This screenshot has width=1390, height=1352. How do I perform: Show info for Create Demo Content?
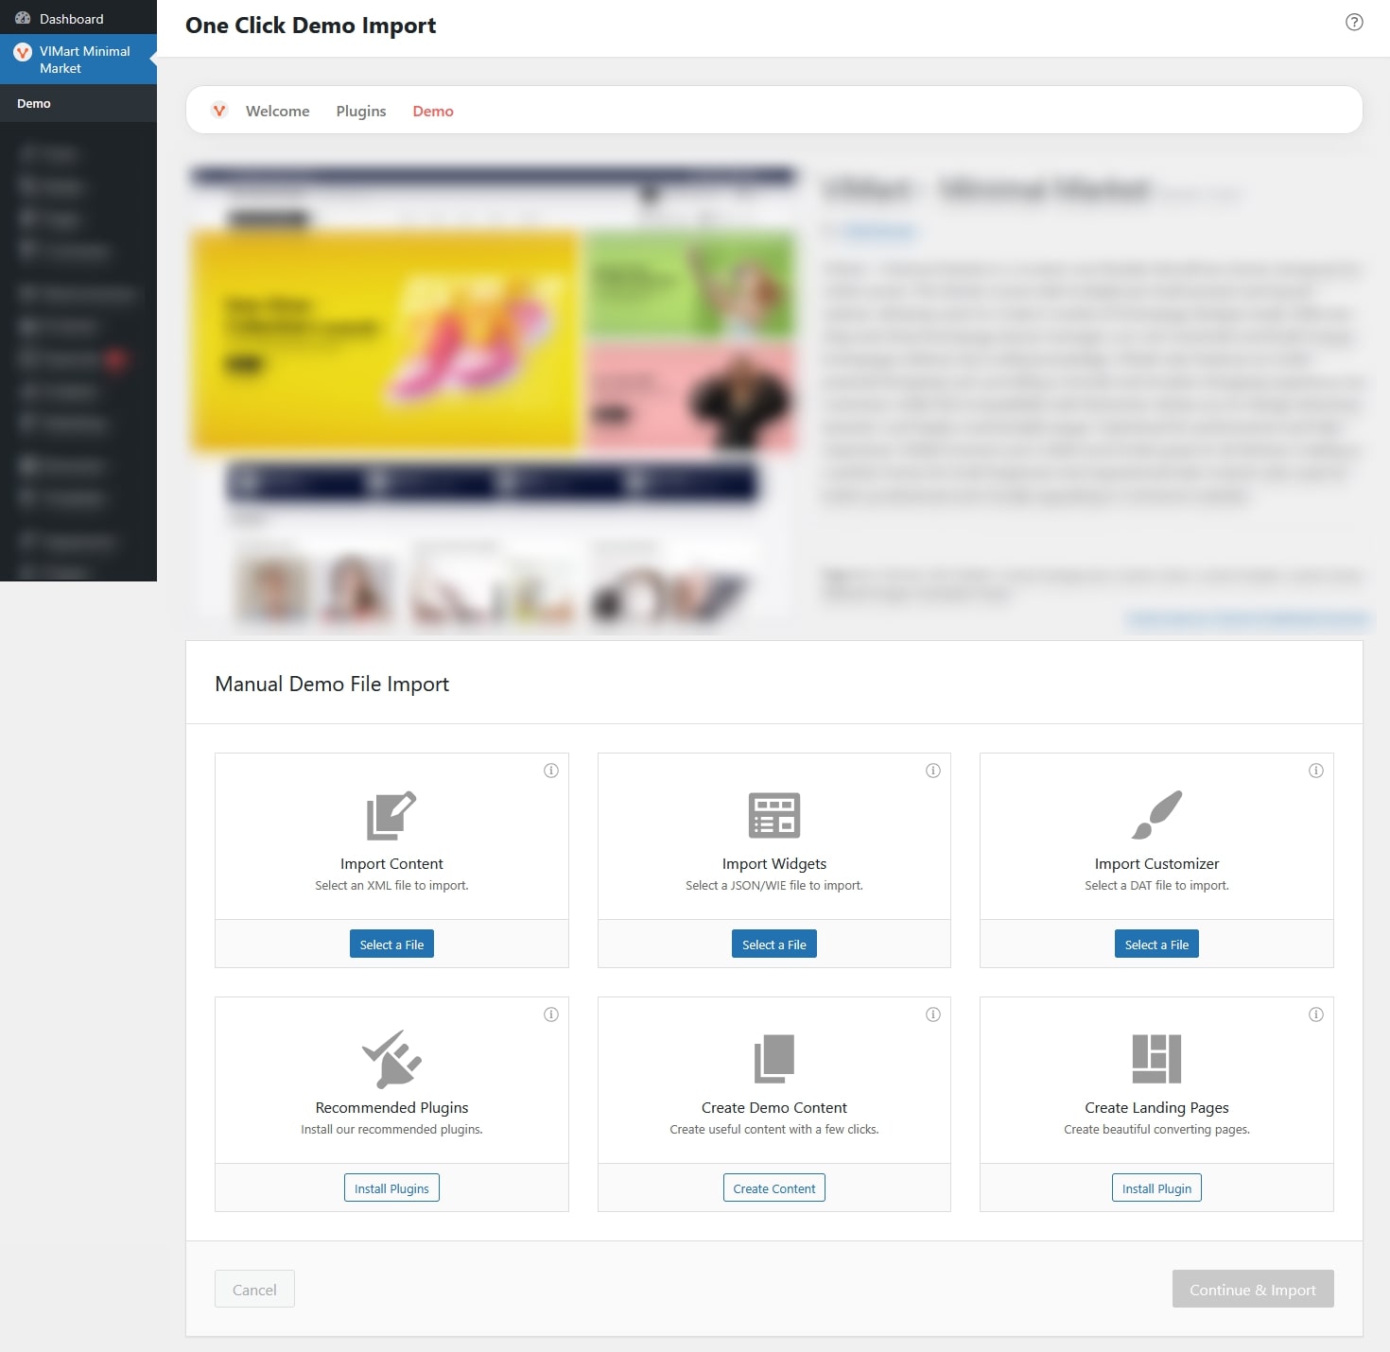point(933,1014)
